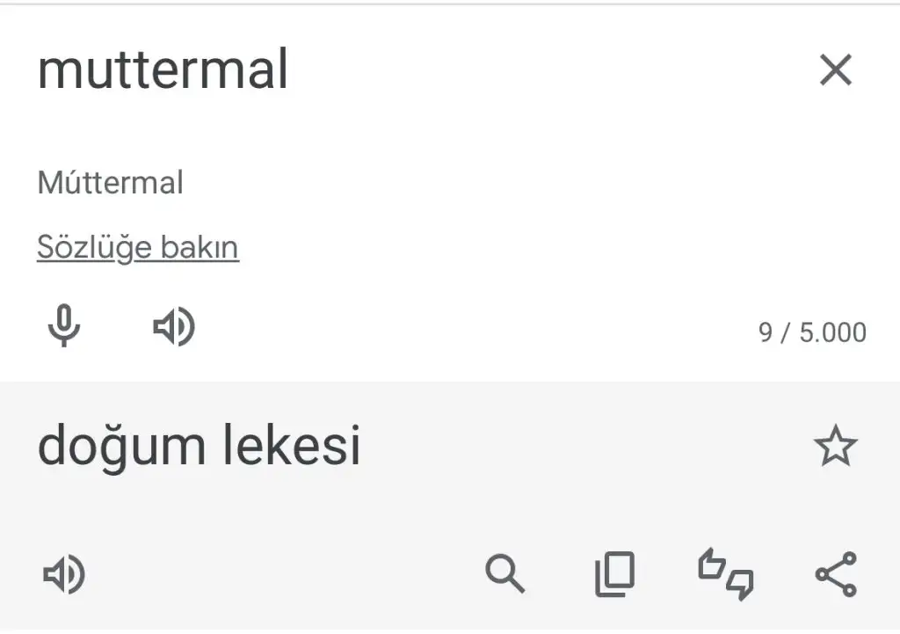Image resolution: width=900 pixels, height=634 pixels.
Task: Listen to the source word muttermal
Action: [174, 326]
